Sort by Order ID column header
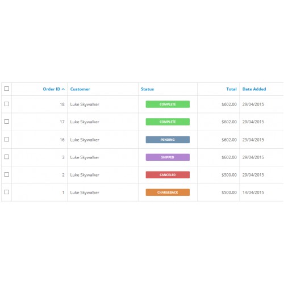The width and height of the screenshot is (284, 284). [52, 89]
